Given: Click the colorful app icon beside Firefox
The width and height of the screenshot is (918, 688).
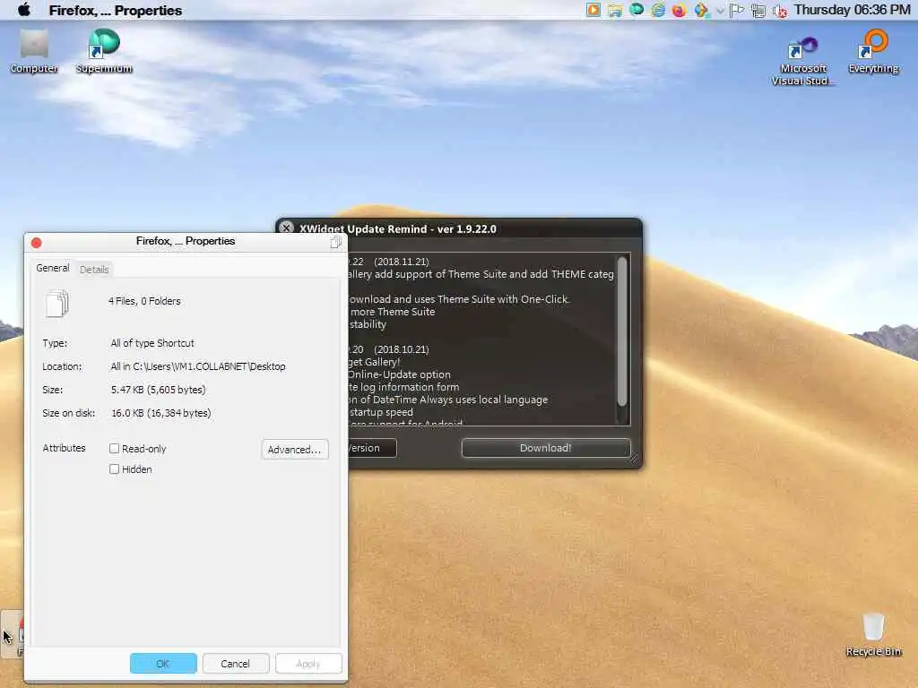Looking at the screenshot, I should coord(701,11).
